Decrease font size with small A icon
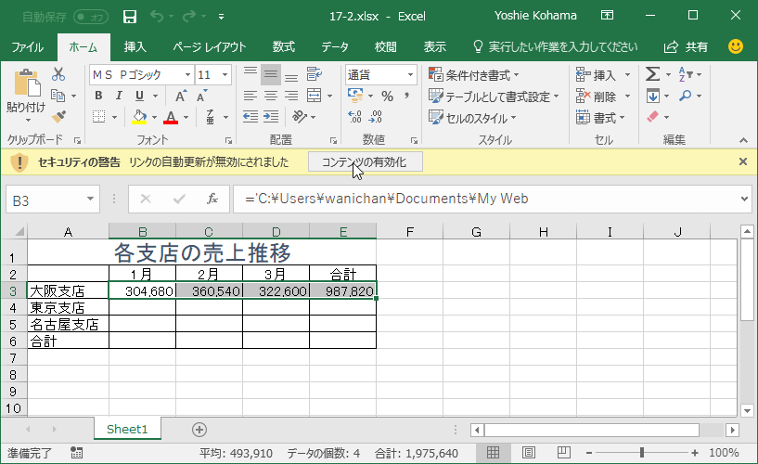The height and width of the screenshot is (464, 758). coord(201,96)
